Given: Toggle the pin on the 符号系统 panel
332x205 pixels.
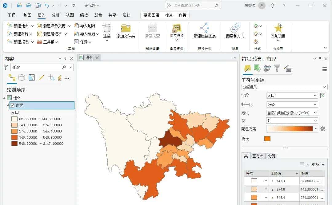Looking at the screenshot, I should click(319, 58).
